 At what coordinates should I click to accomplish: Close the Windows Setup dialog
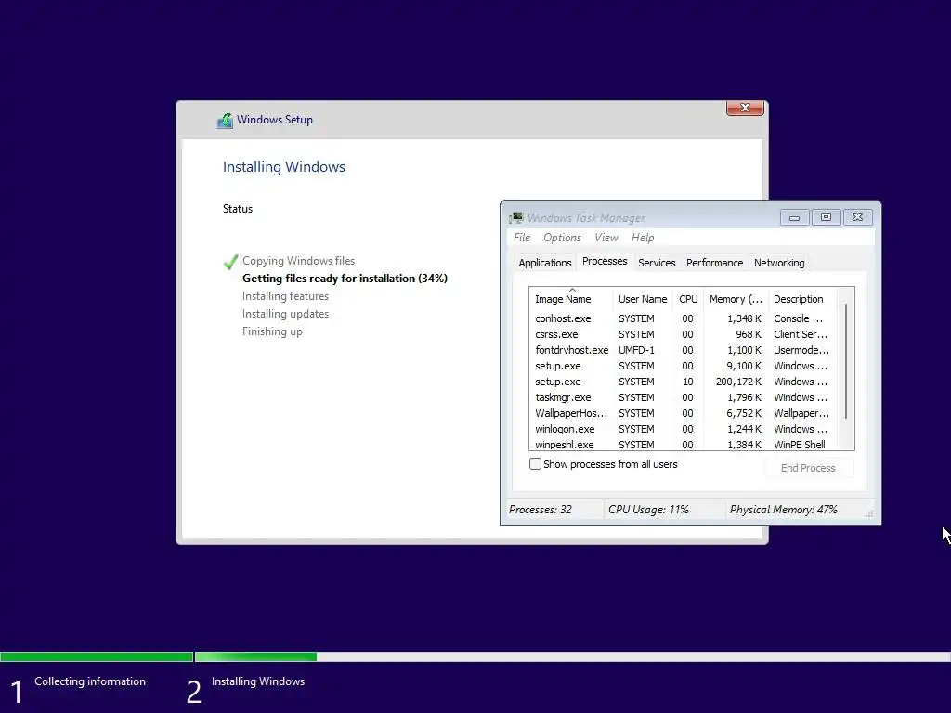click(x=745, y=108)
